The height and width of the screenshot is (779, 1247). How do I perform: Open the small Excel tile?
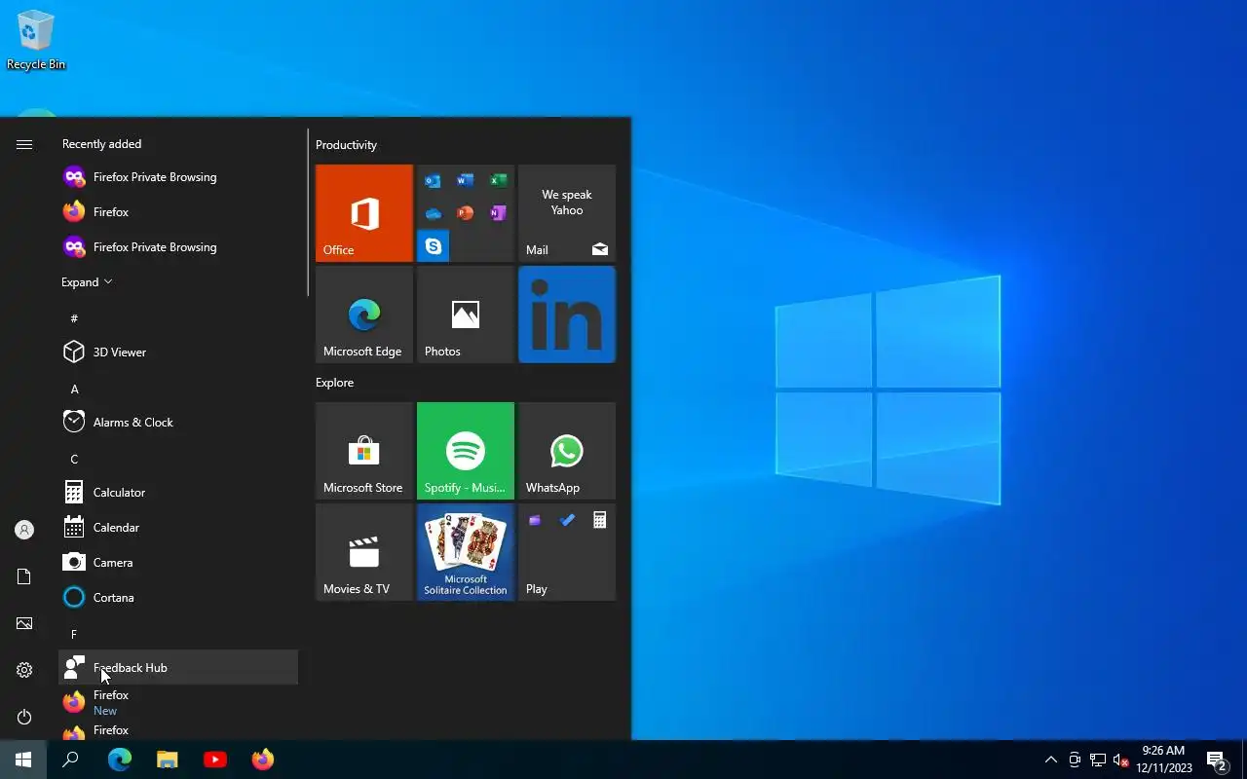[x=498, y=180]
